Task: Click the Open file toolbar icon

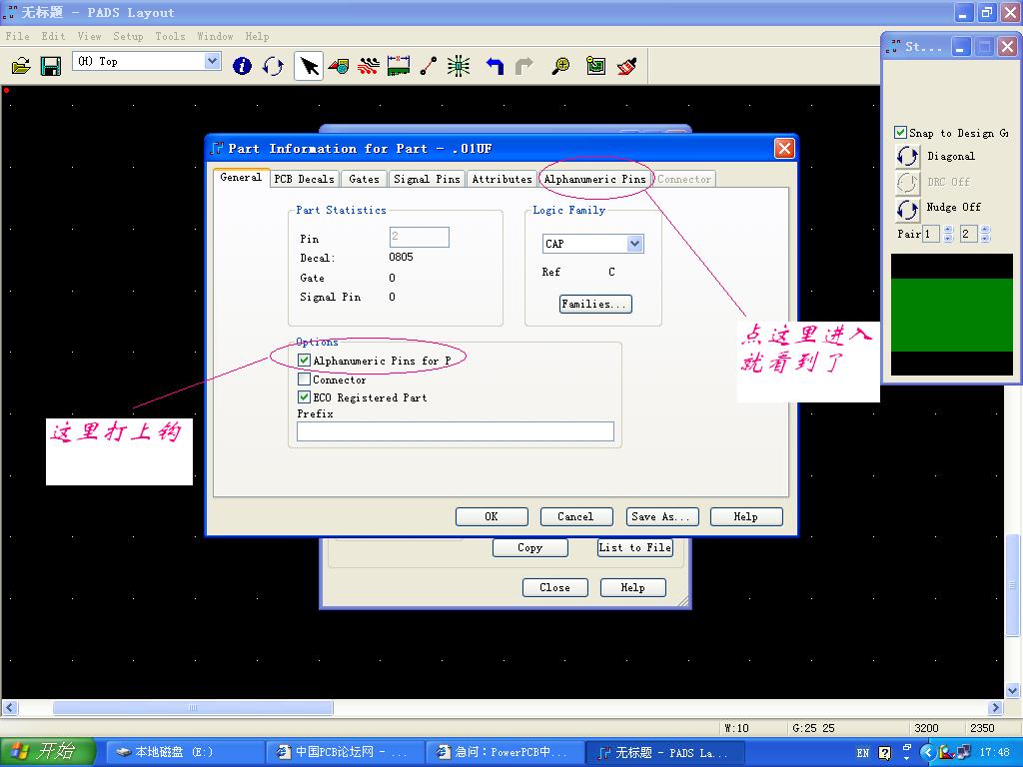Action: pos(21,65)
